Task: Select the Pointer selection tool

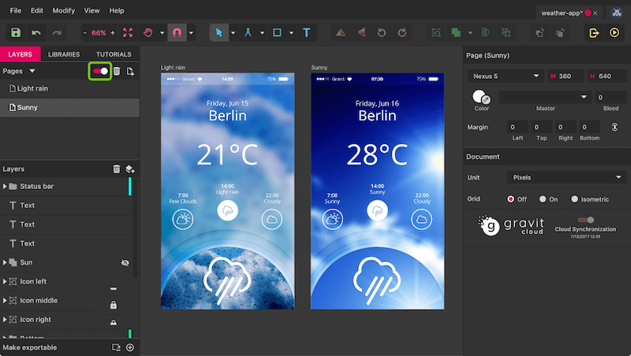Action: pyautogui.click(x=220, y=33)
